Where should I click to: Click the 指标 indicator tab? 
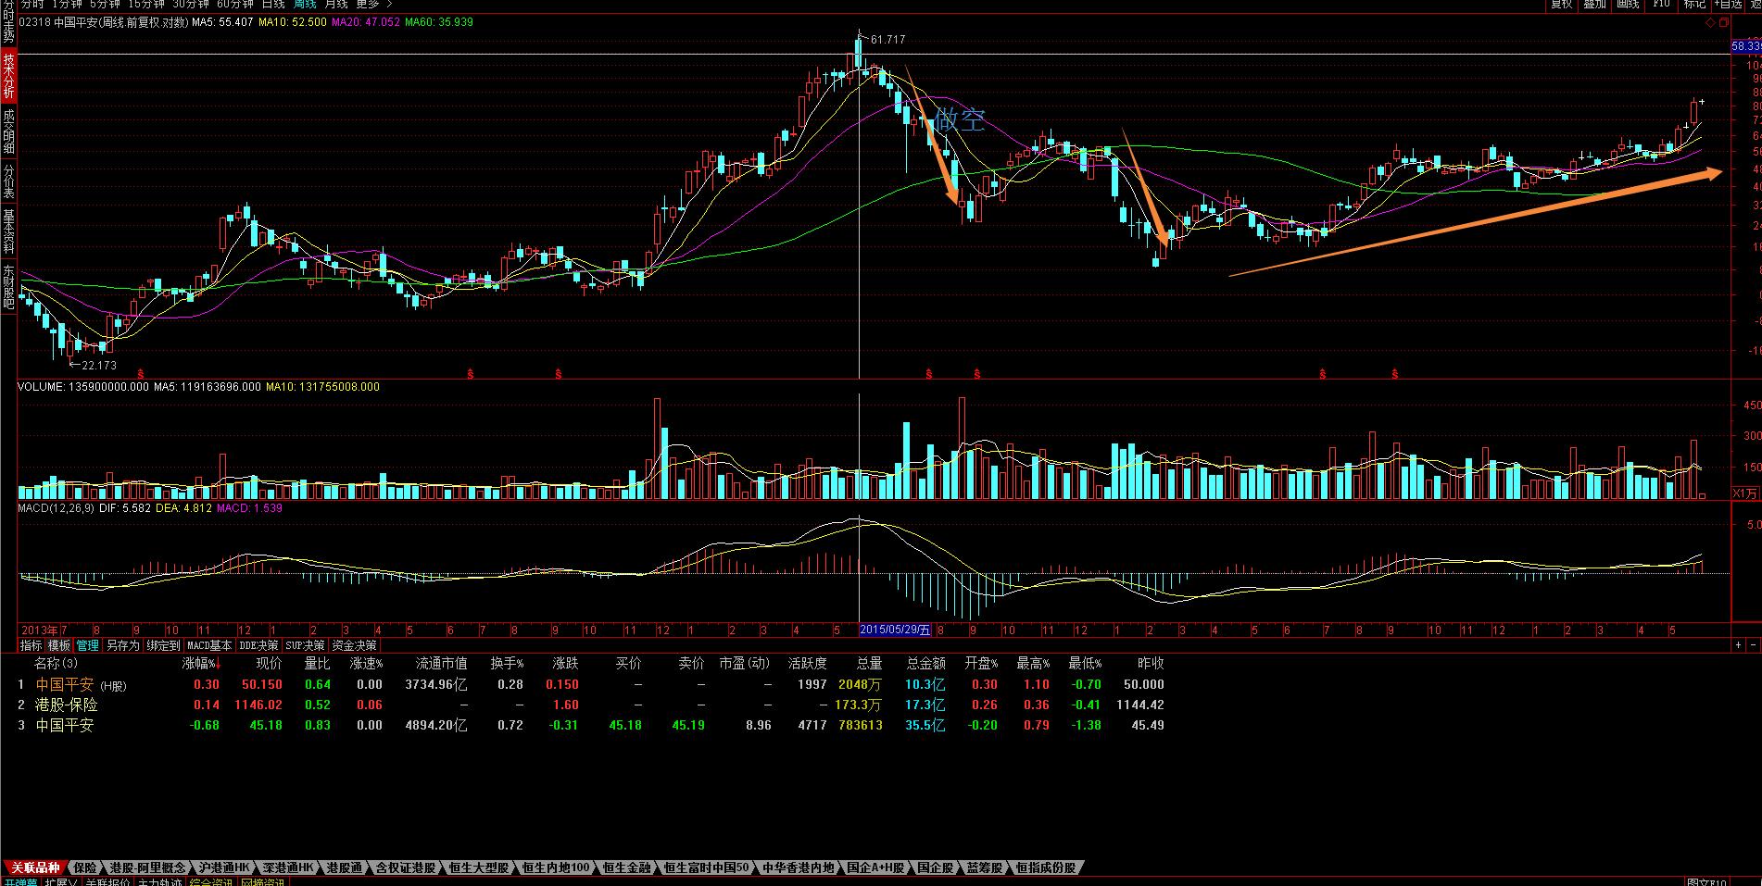coord(31,645)
